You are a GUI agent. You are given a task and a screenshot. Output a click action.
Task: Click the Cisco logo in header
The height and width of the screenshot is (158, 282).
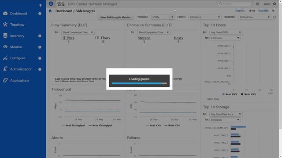click(x=61, y=4)
